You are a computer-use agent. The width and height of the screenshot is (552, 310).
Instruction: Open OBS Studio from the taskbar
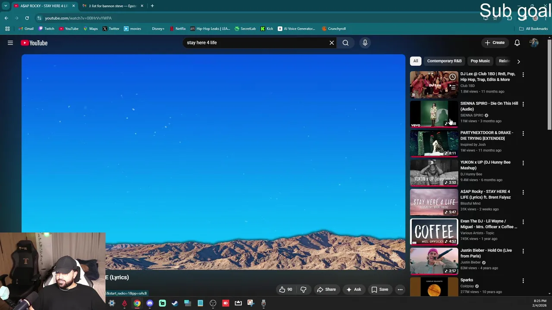click(x=213, y=303)
